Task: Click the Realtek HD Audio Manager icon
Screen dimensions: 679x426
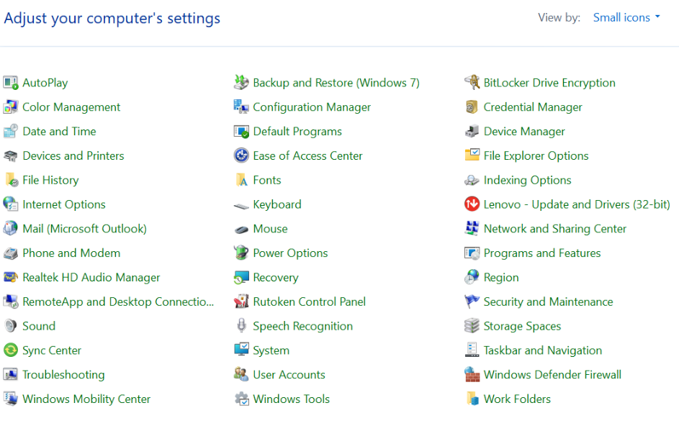Action: [10, 277]
